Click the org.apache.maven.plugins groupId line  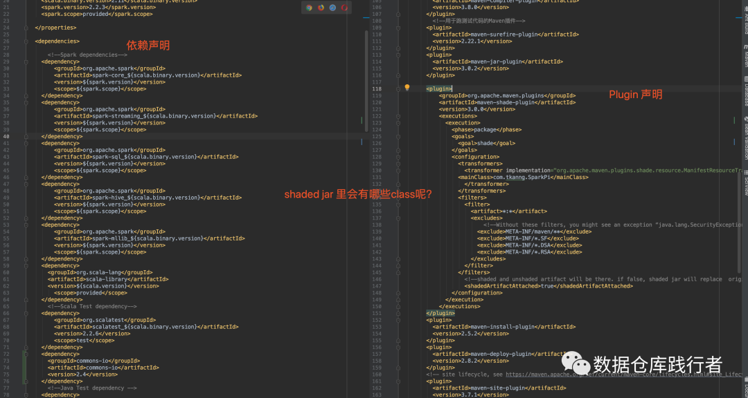coord(507,95)
